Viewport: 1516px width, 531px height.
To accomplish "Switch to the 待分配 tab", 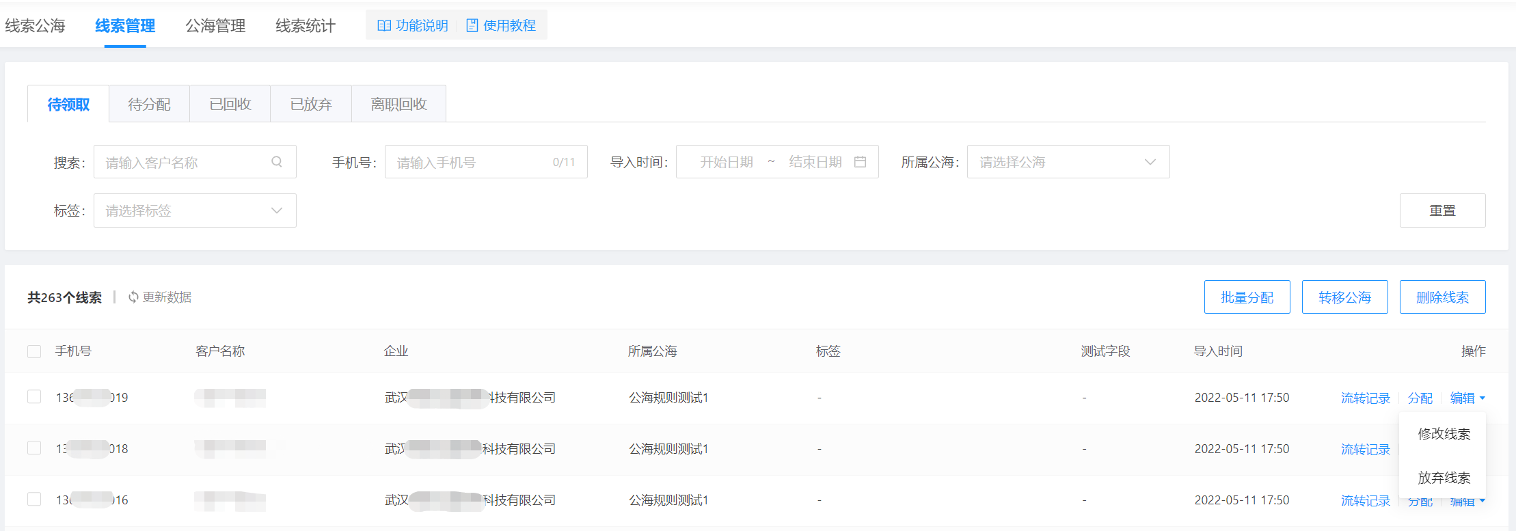I will (149, 105).
